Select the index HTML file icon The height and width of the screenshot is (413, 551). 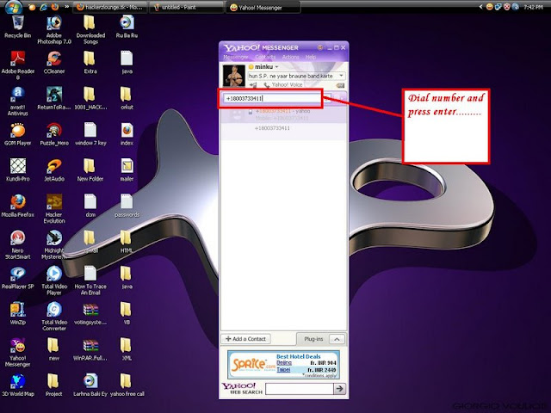pyautogui.click(x=127, y=134)
